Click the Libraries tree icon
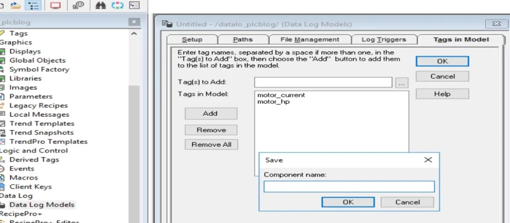 click(3, 78)
